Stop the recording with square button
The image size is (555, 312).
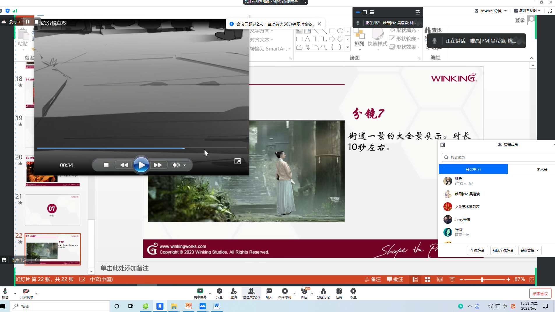36,22
